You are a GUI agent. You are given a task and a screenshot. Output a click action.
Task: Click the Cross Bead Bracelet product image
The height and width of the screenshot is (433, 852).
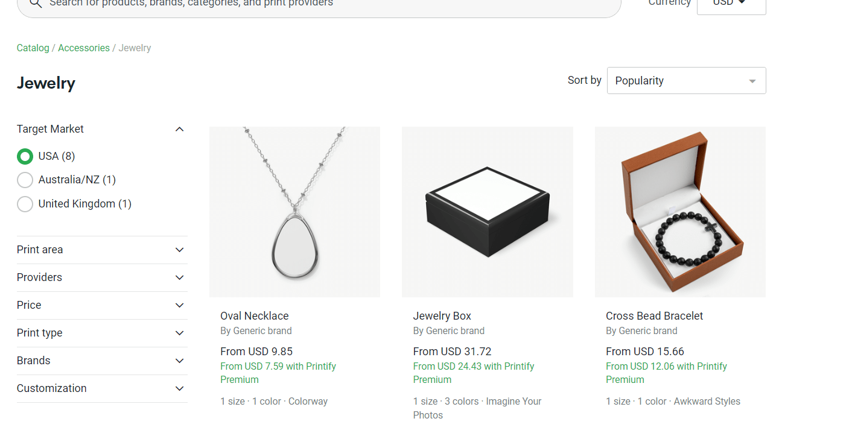point(680,211)
